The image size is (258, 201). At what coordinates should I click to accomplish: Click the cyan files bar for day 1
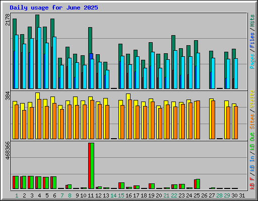point(17,62)
